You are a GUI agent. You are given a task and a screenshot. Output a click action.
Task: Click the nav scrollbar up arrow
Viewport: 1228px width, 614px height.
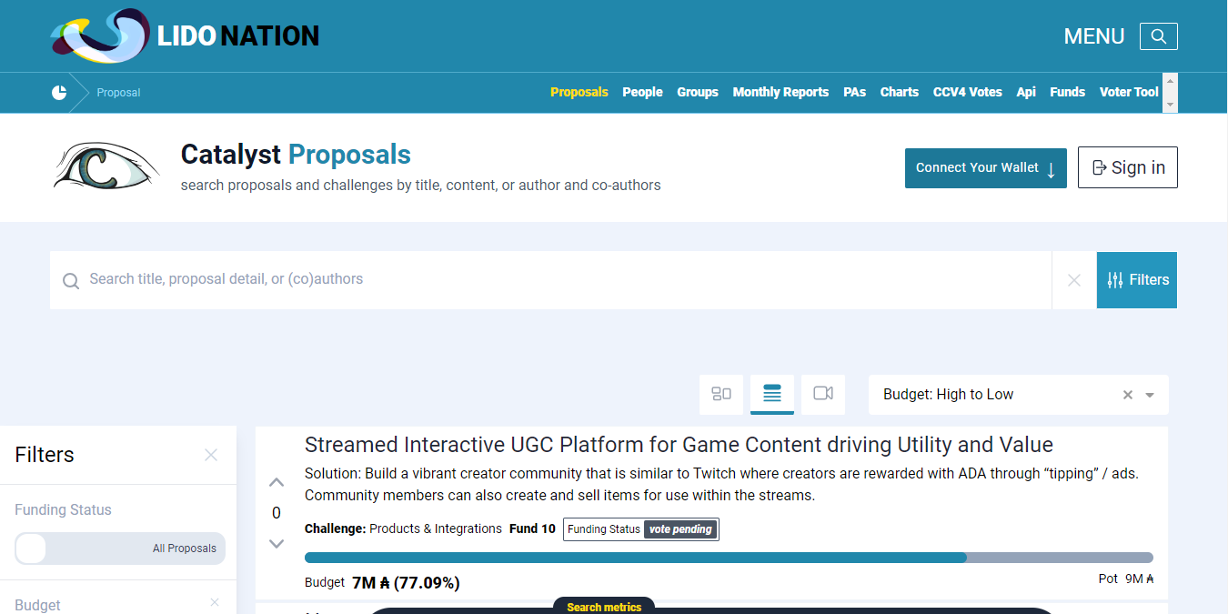[x=1170, y=80]
